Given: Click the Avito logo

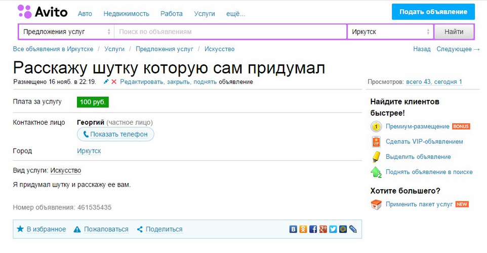Looking at the screenshot, I should 43,12.
